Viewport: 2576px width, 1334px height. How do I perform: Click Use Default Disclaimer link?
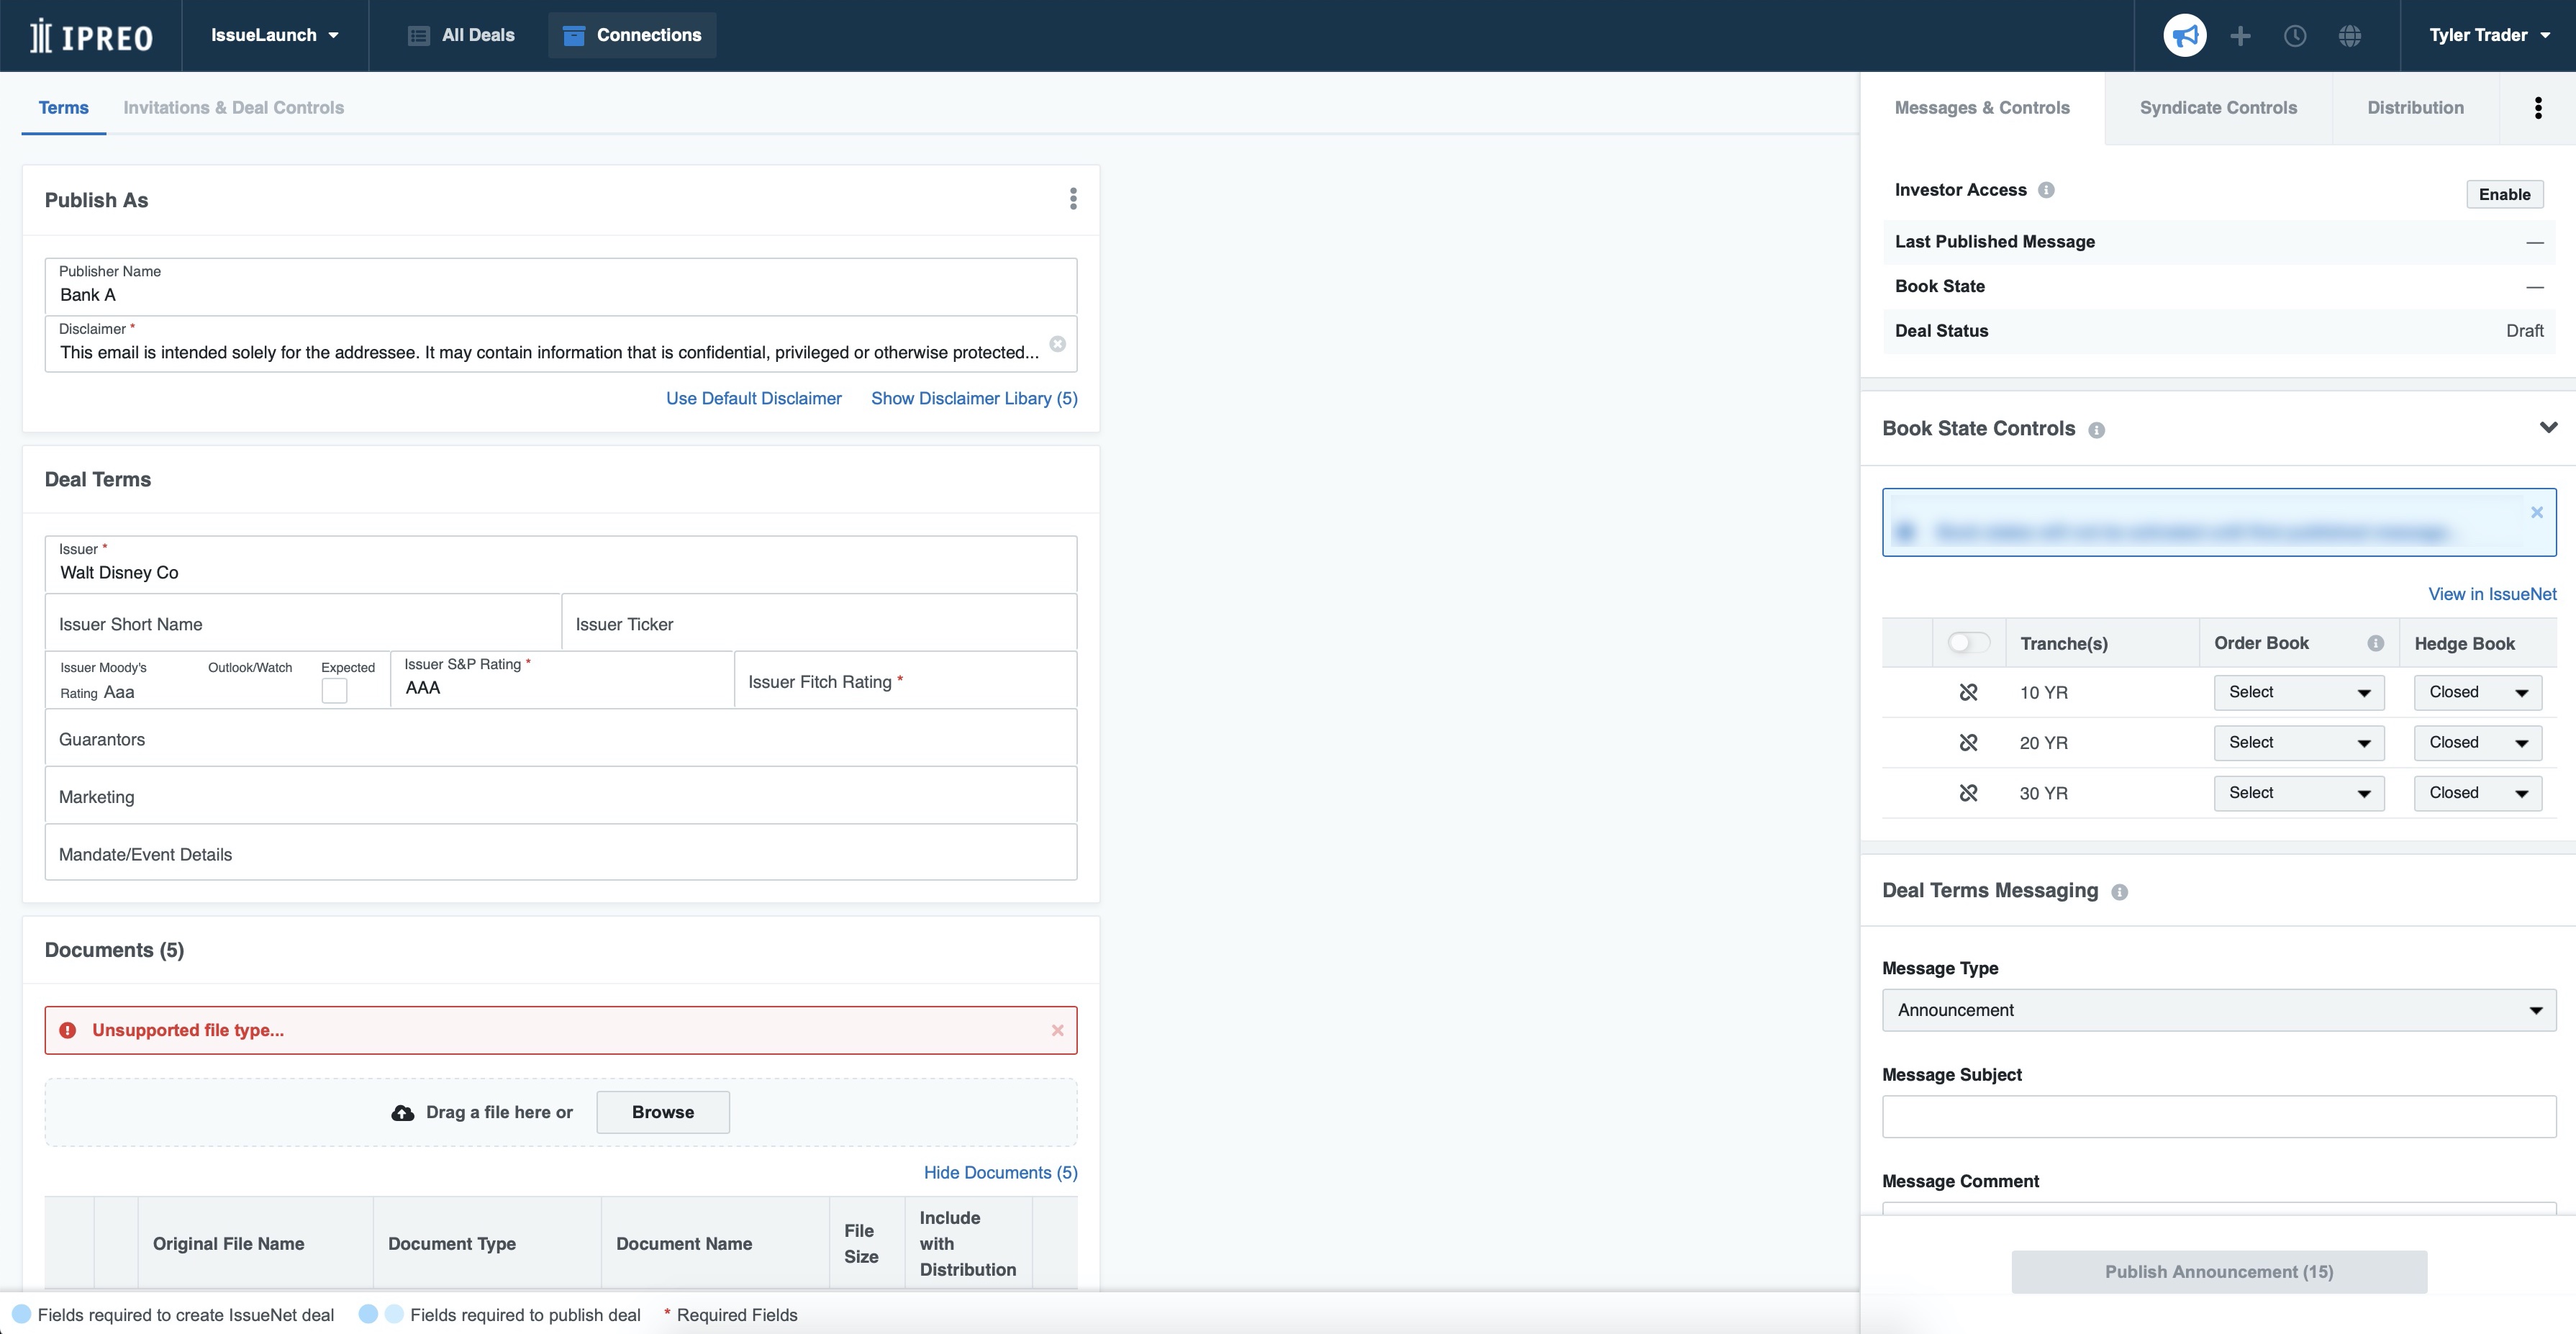[753, 398]
